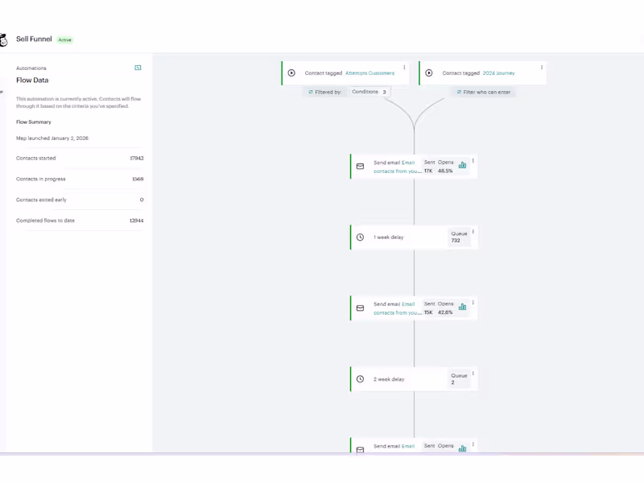The width and height of the screenshot is (644, 483).
Task: Open options menu for 2024 Journey trigger
Action: pos(542,68)
